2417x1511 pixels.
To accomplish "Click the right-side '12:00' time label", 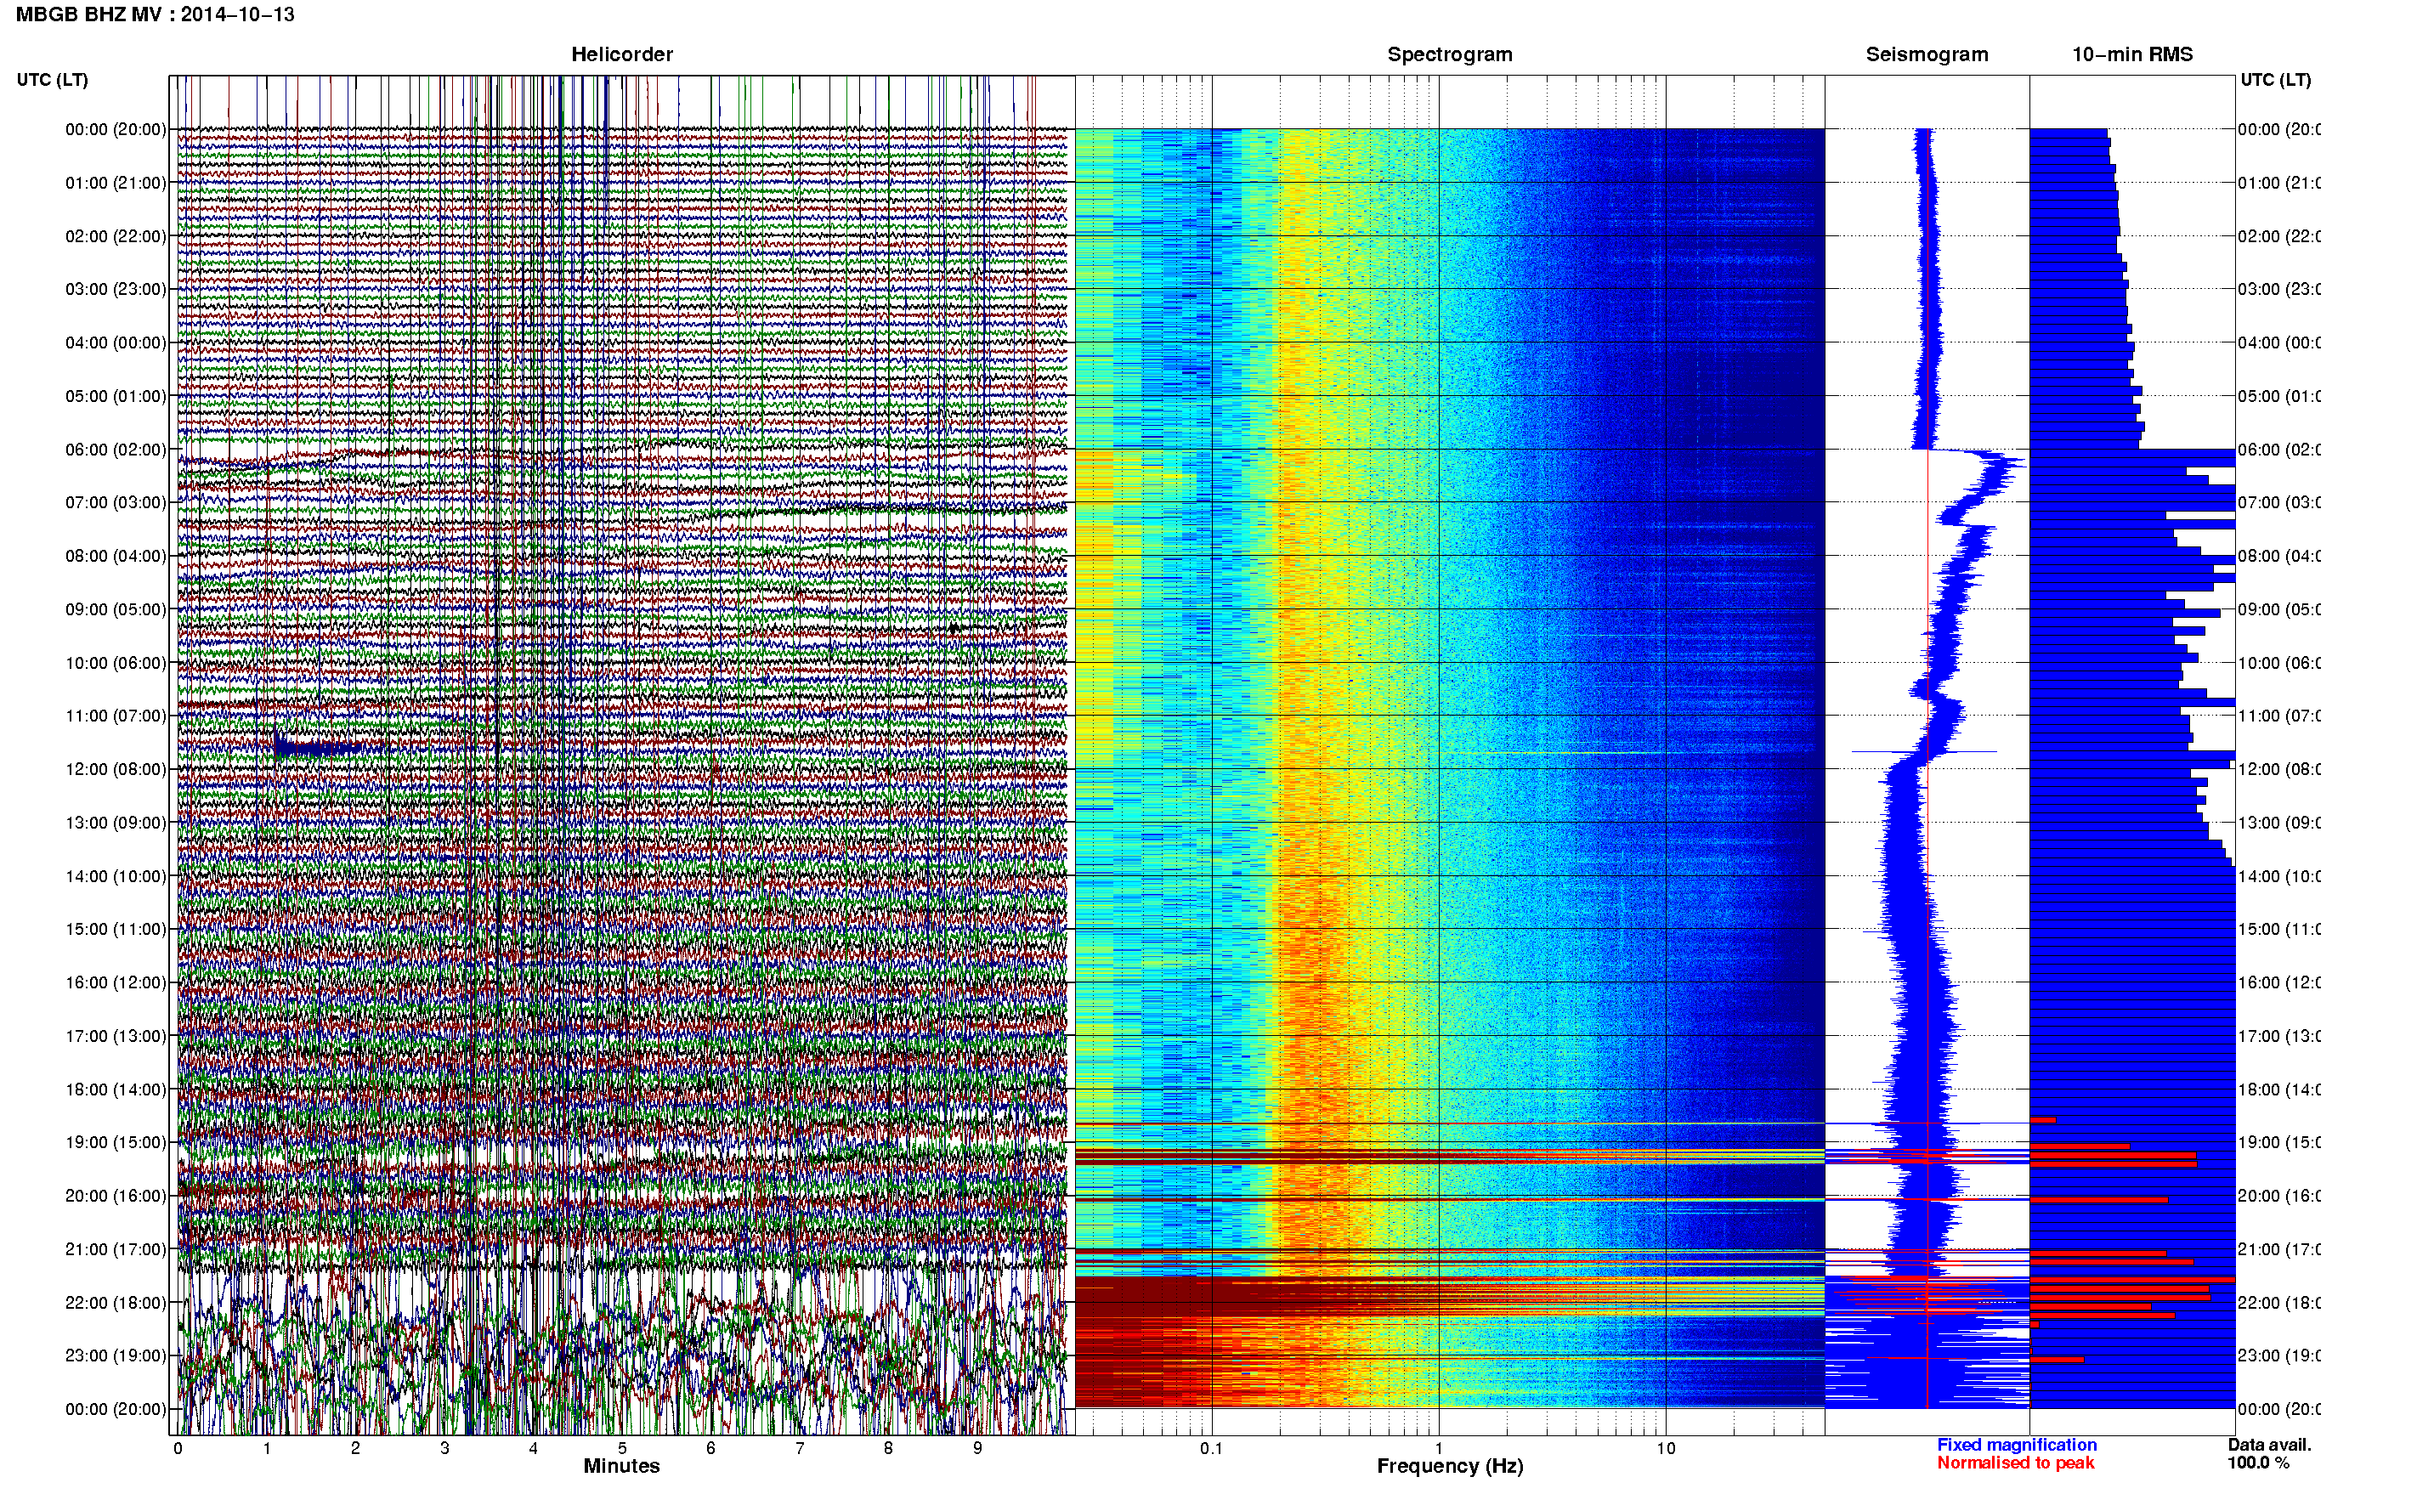I will (2278, 769).
